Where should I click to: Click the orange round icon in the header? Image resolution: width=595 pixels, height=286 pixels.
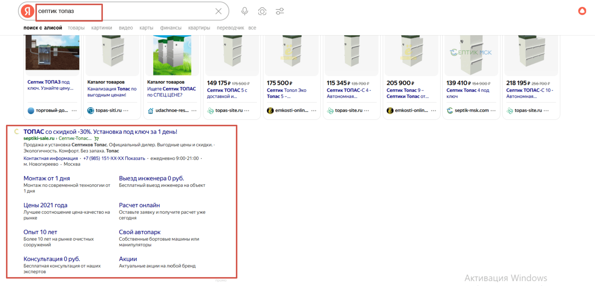(x=582, y=11)
